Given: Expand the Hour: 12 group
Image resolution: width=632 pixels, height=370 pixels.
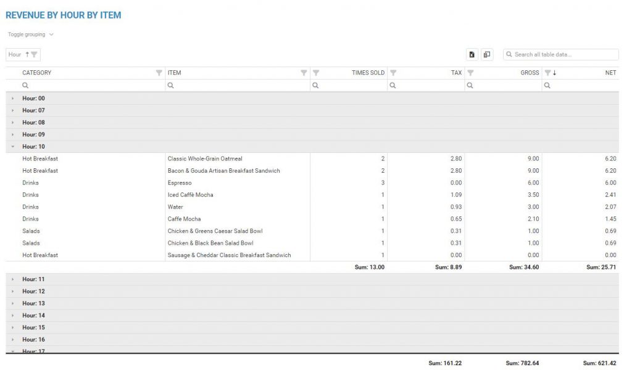Looking at the screenshot, I should pos(13,291).
